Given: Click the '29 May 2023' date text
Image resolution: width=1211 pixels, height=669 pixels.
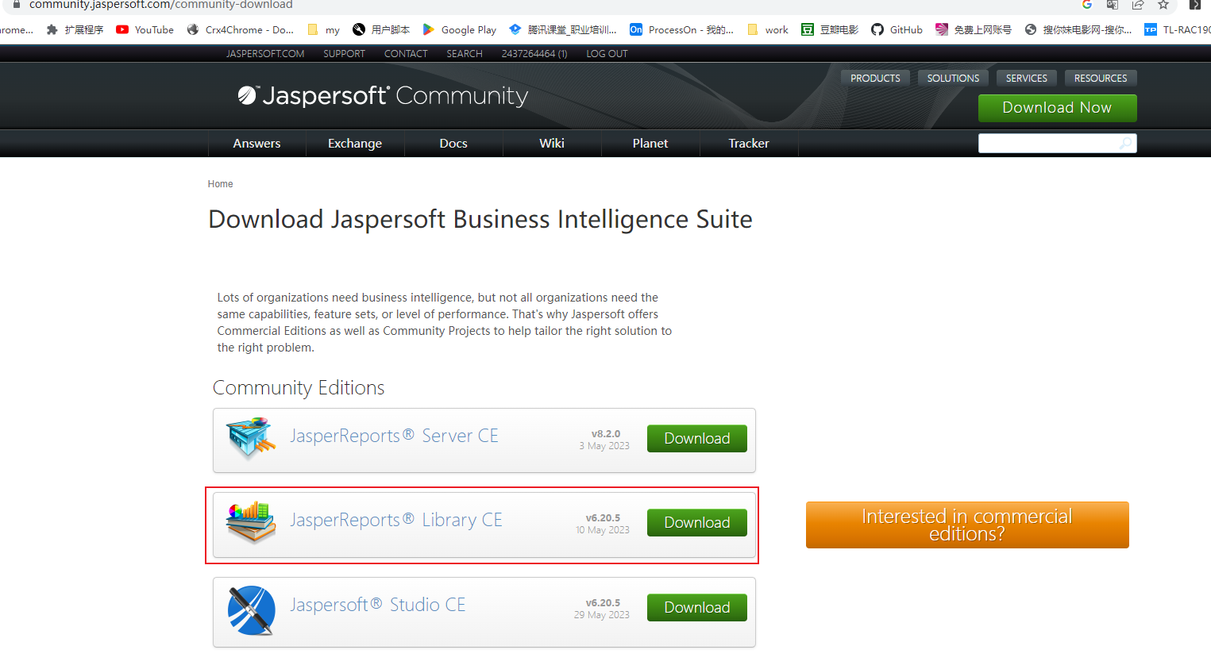Looking at the screenshot, I should pos(602,615).
